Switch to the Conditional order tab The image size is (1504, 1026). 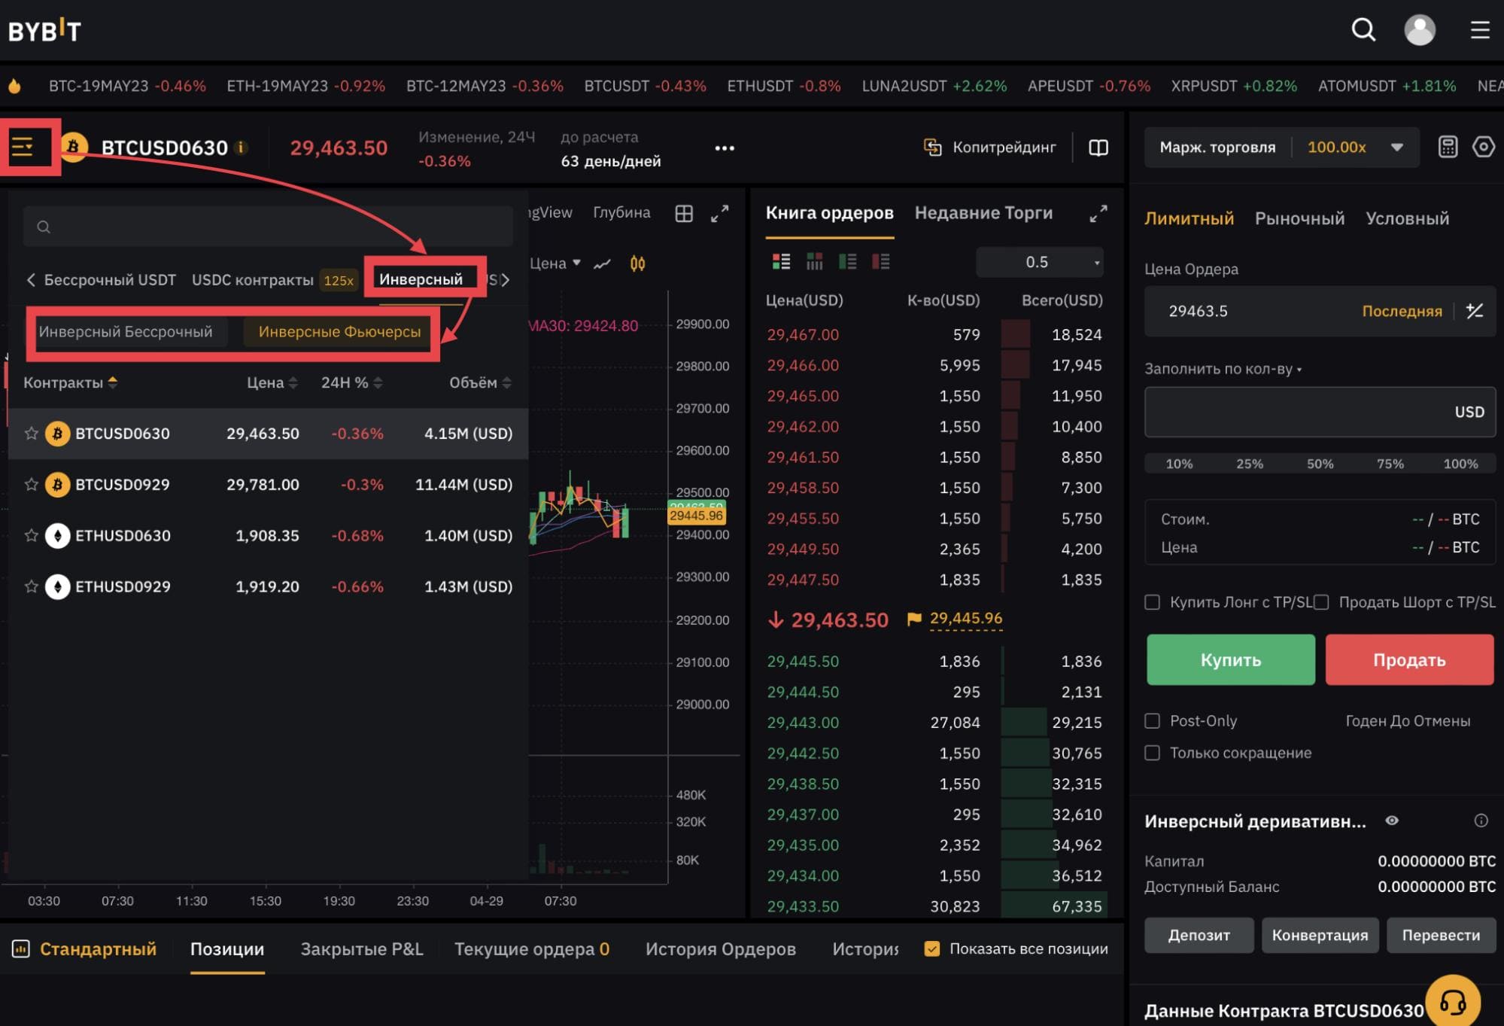click(1407, 218)
